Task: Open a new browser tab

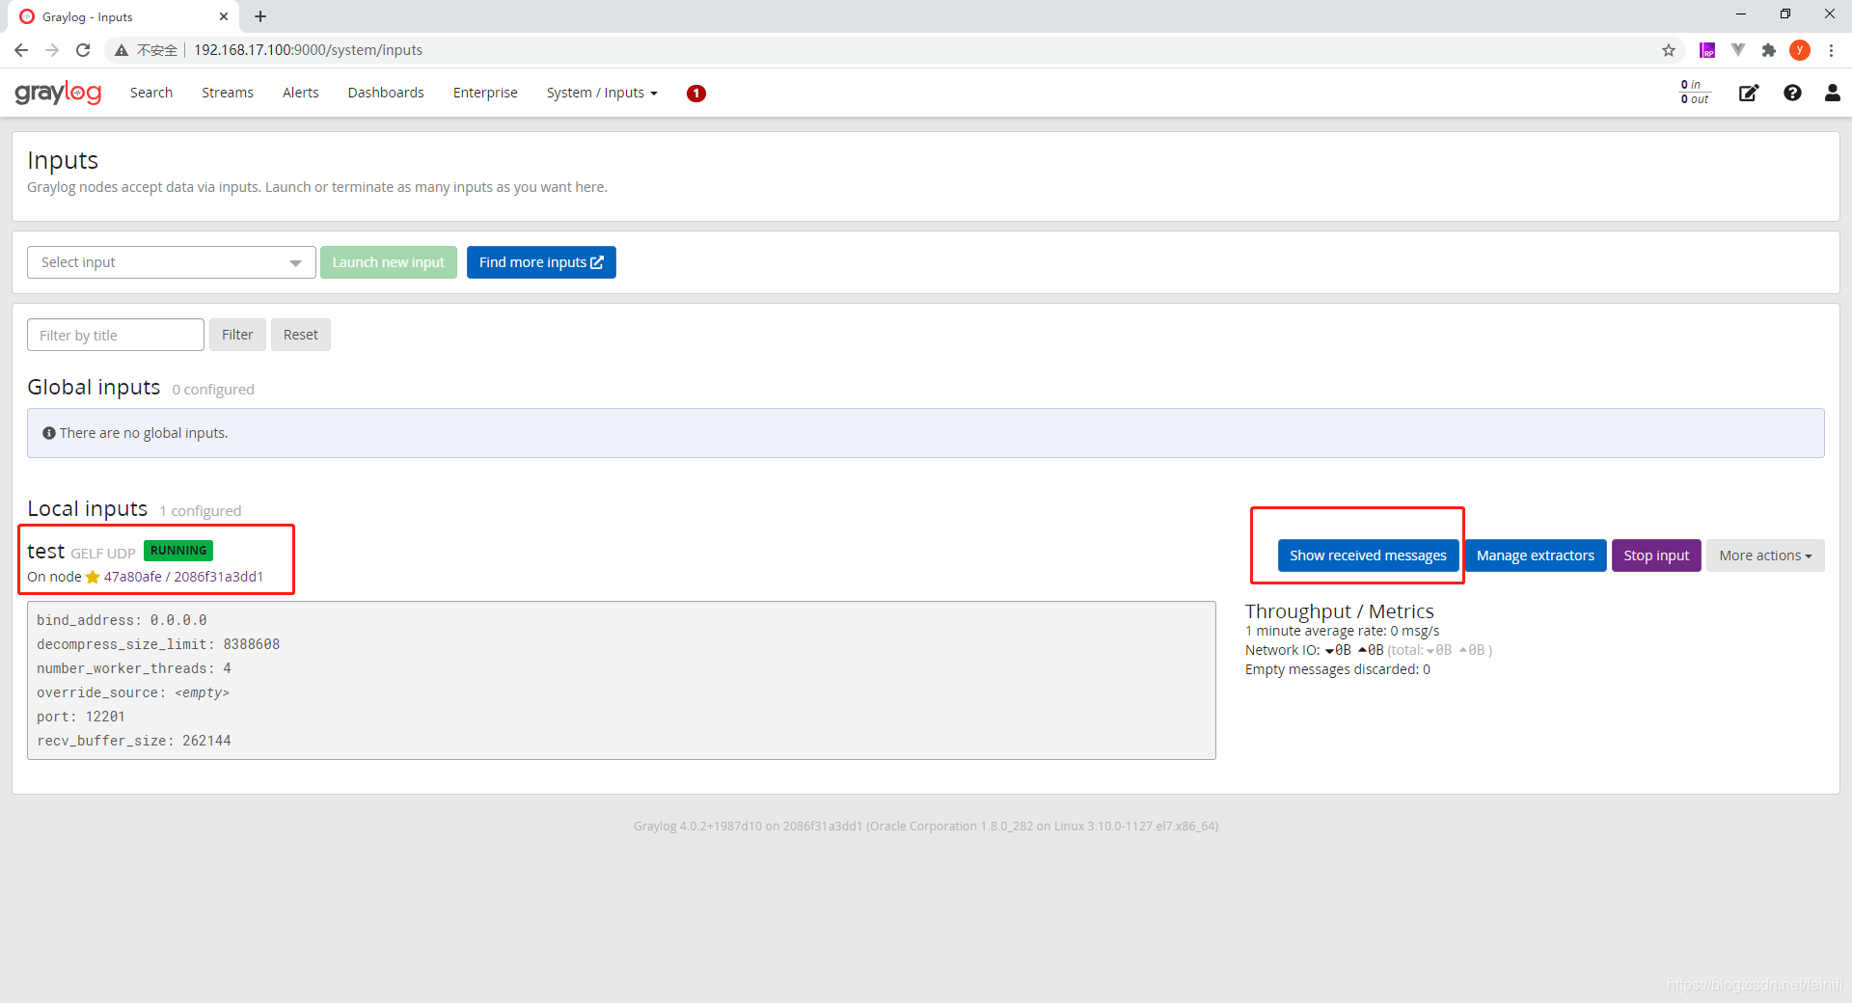Action: coord(260,16)
